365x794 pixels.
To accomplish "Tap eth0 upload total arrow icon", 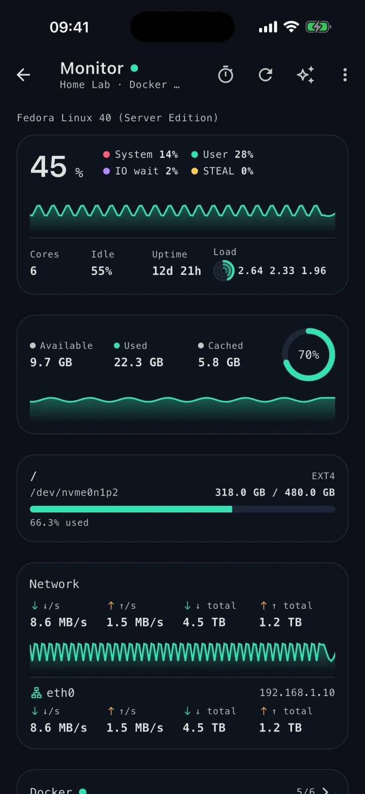I will tap(264, 711).
